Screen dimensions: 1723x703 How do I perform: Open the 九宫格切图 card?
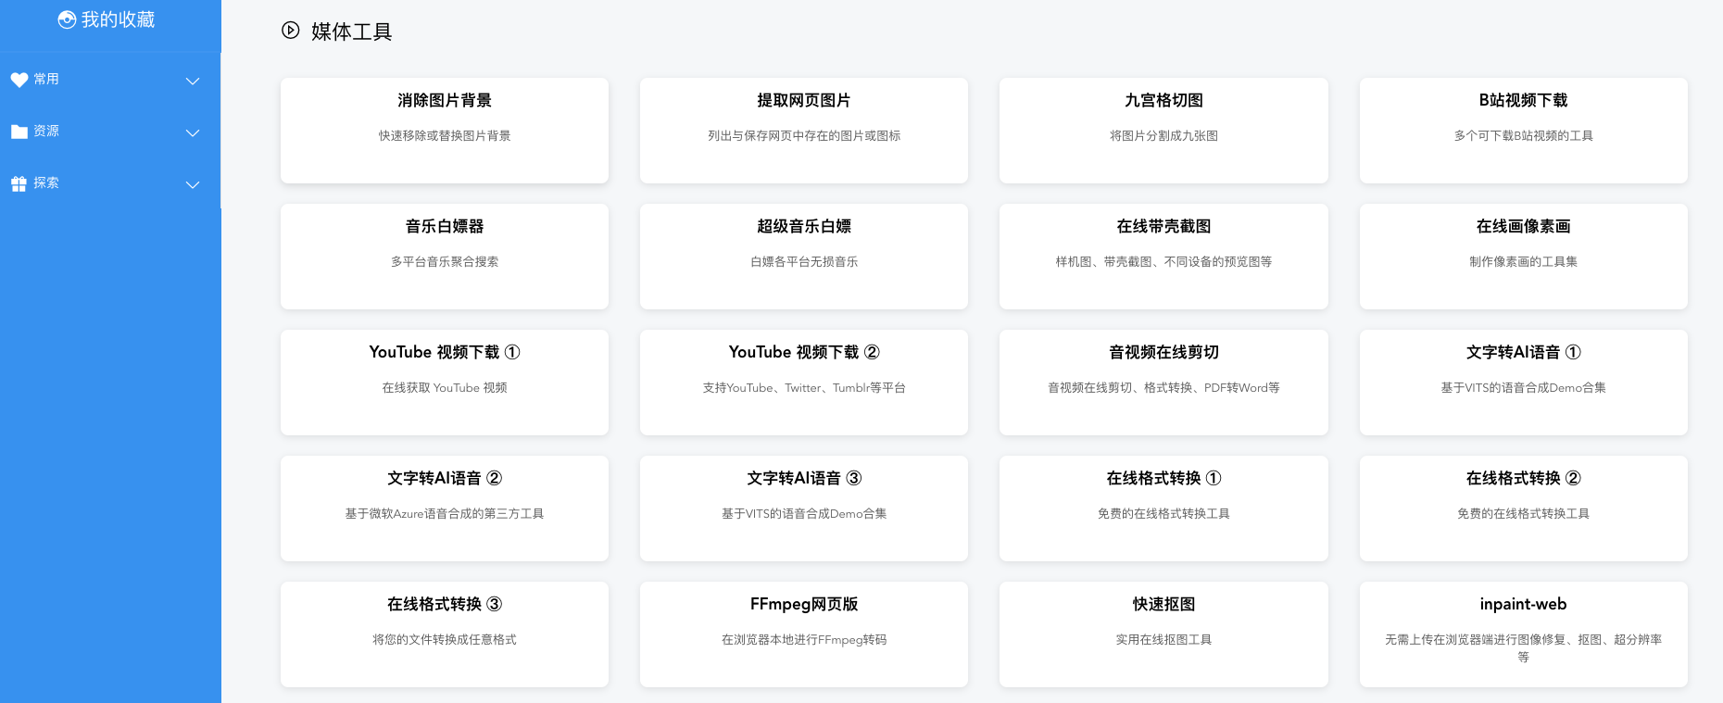point(1163,130)
